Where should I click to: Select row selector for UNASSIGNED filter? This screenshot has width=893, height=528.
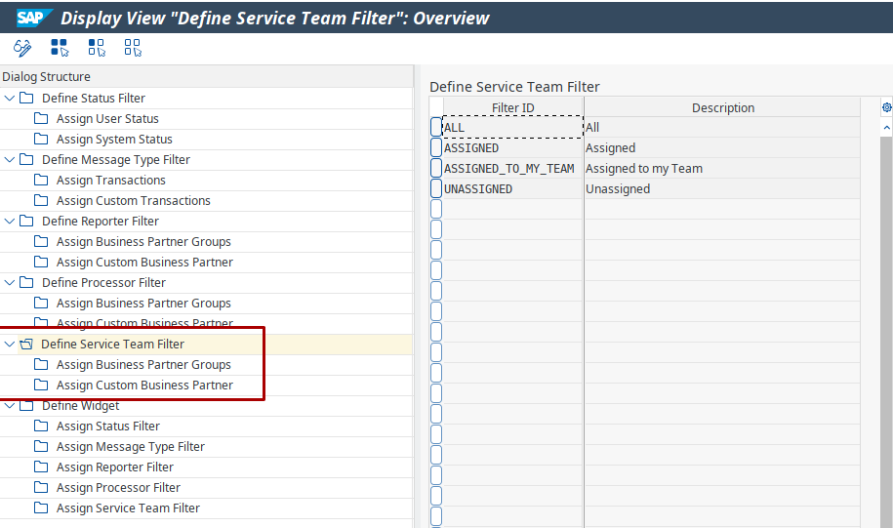(x=436, y=189)
